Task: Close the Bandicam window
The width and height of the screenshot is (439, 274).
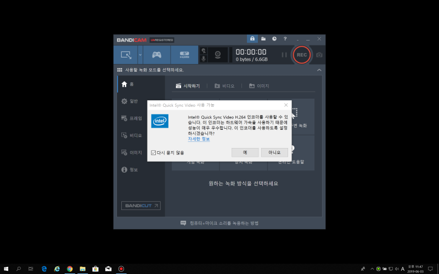Action: [319, 39]
